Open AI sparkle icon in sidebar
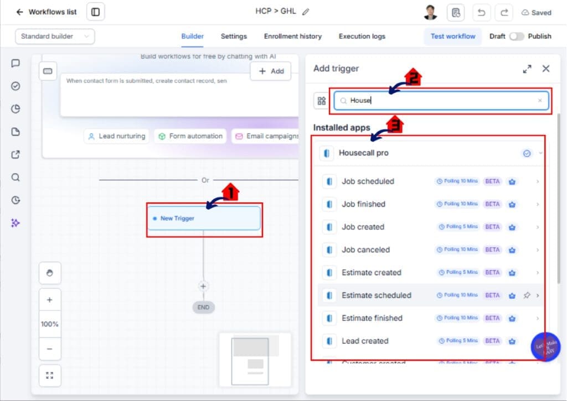Image resolution: width=567 pixels, height=401 pixels. (x=16, y=223)
